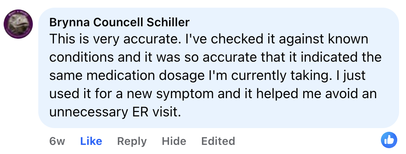Click the 6w timestamp
The image size is (406, 154).
57,141
